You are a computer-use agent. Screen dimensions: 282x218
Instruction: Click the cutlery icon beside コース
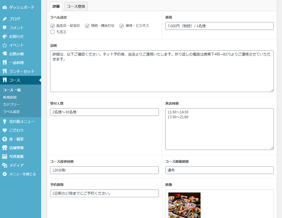5,80
